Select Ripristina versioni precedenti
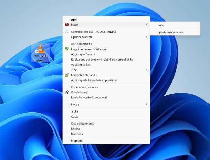The width and height of the screenshot is (210, 160). 106,97
